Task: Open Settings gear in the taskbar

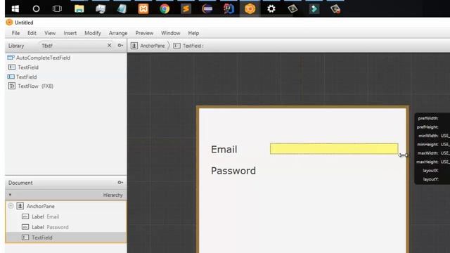Action: coord(271,9)
